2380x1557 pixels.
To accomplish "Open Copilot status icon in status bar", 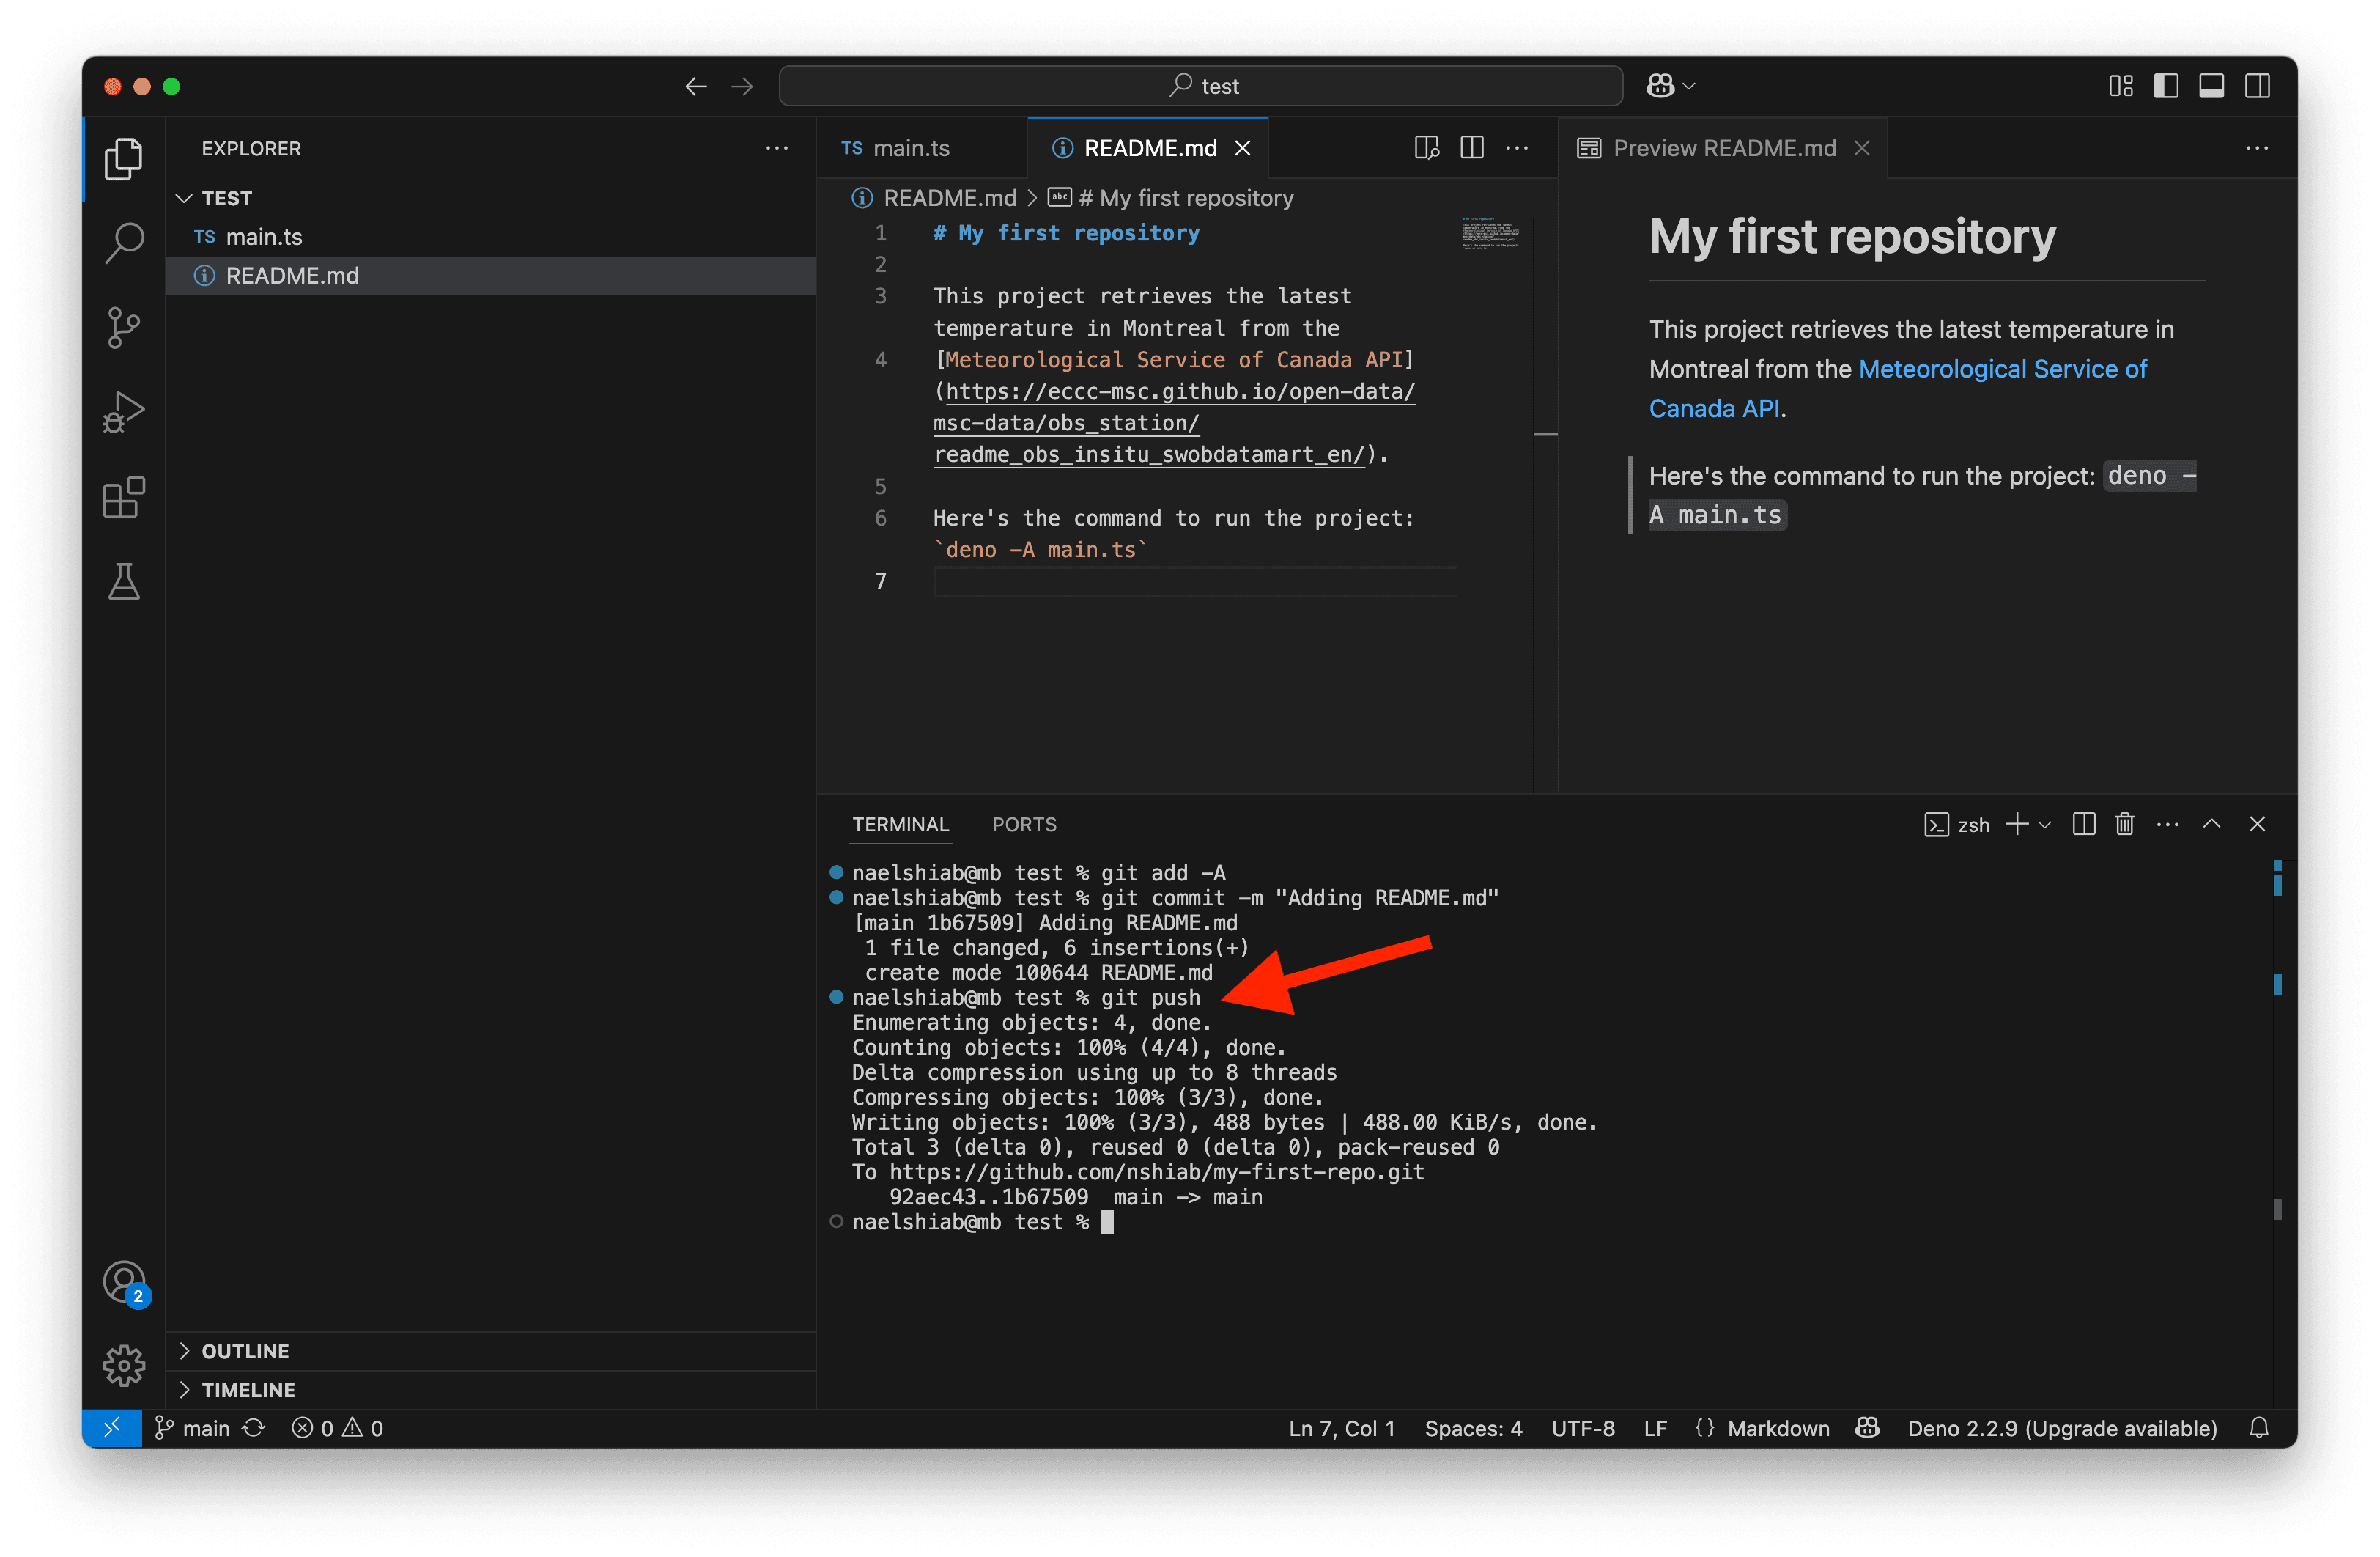I will pyautogui.click(x=1868, y=1428).
